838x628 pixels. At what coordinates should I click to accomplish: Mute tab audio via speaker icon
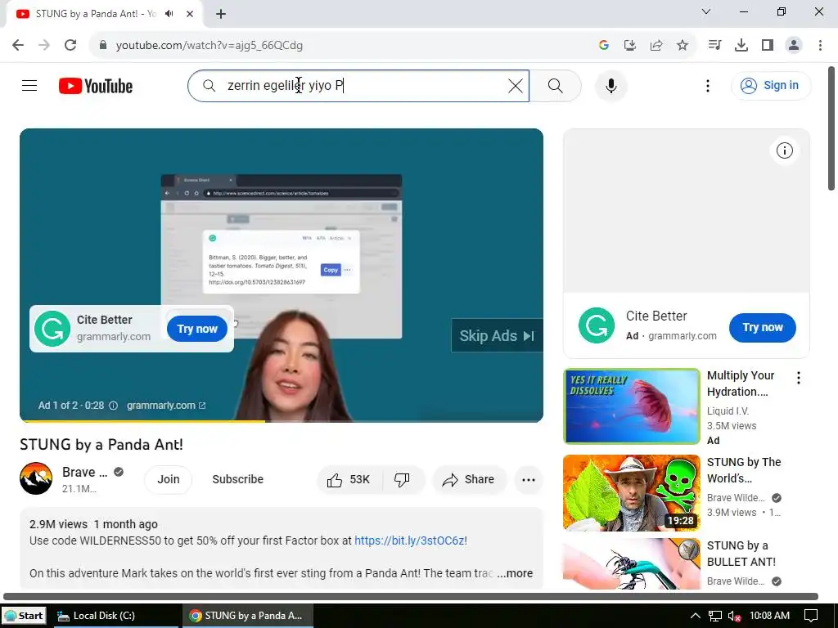[169, 13]
